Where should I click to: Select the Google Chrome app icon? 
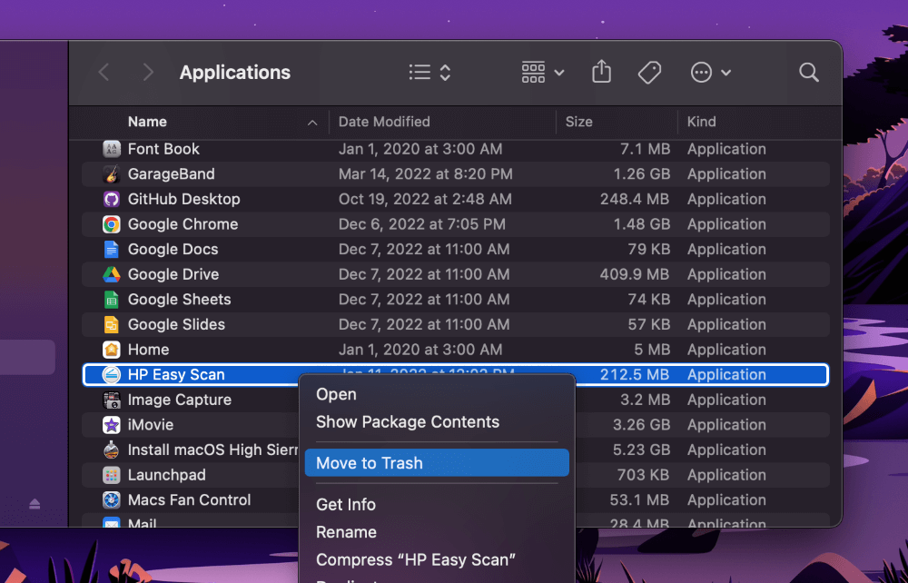click(x=112, y=224)
